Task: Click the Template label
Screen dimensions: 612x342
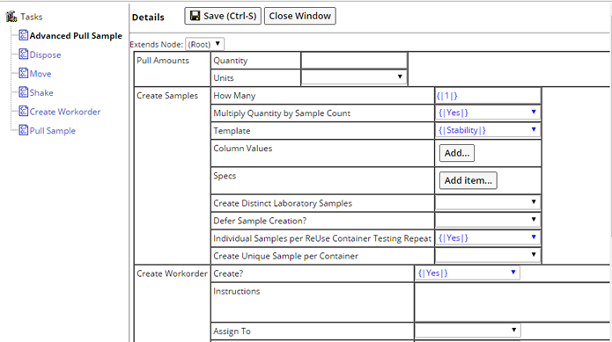Action: [232, 131]
